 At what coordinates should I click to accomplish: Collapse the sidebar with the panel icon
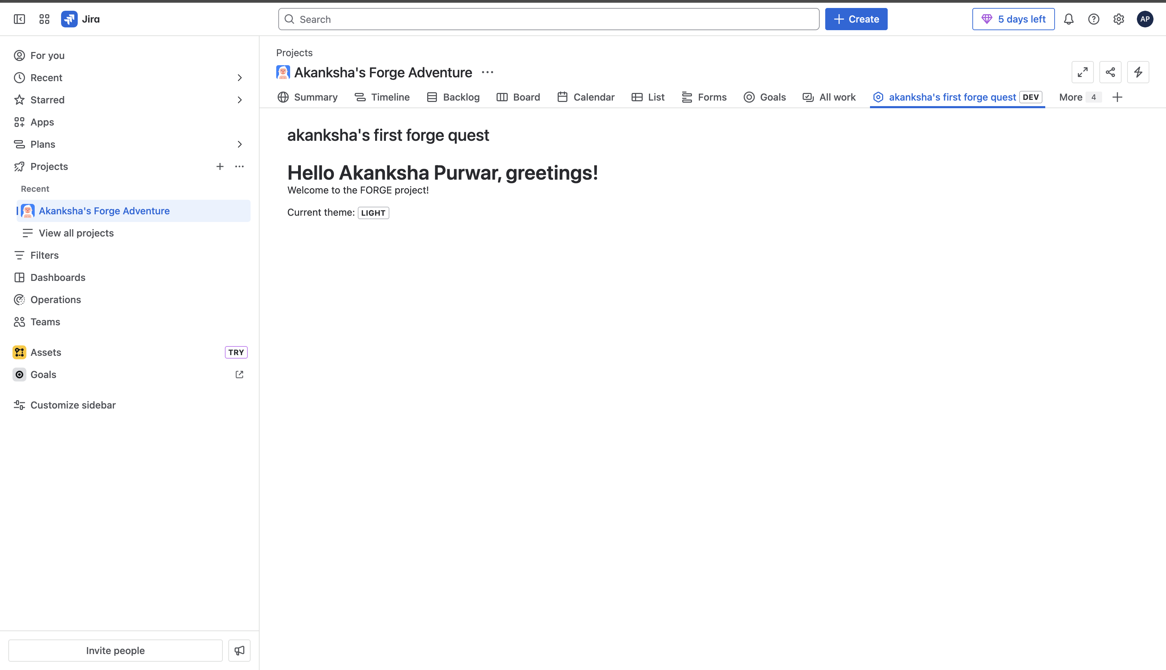[19, 19]
